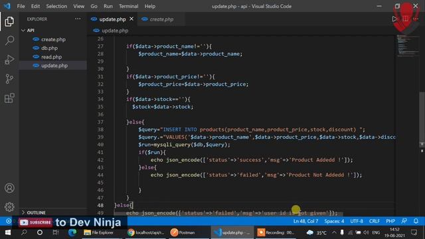Open create.php in the explorer
The height and width of the screenshot is (239, 425).
[x=53, y=39]
